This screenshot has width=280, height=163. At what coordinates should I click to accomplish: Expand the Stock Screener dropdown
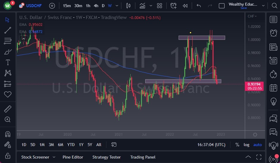[x=54, y=157]
